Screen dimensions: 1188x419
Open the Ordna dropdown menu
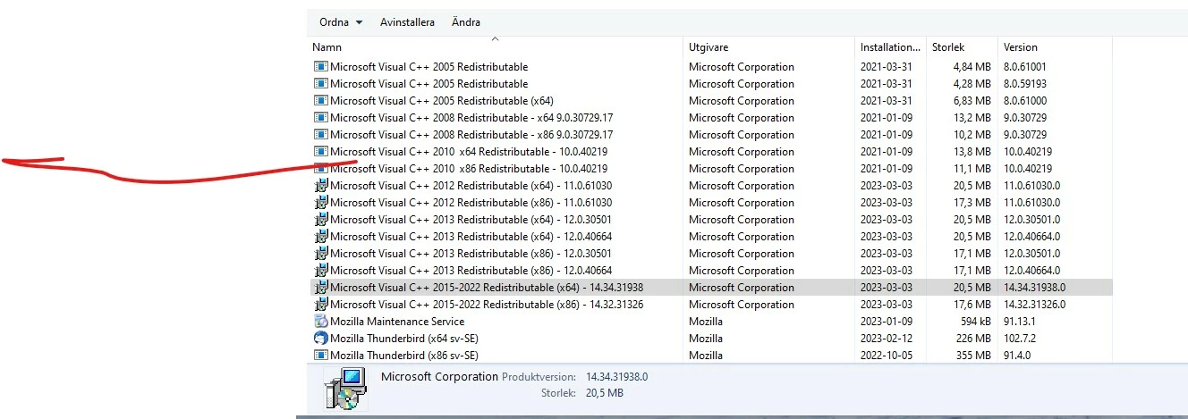[341, 22]
